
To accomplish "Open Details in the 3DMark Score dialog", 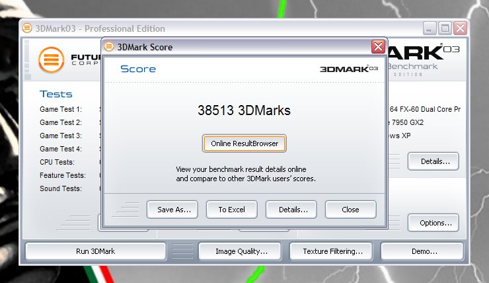I will click(x=291, y=210).
